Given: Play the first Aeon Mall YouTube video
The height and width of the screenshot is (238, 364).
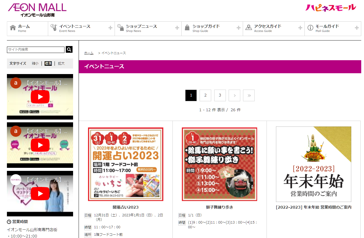Looking at the screenshot, I should 40,97.
